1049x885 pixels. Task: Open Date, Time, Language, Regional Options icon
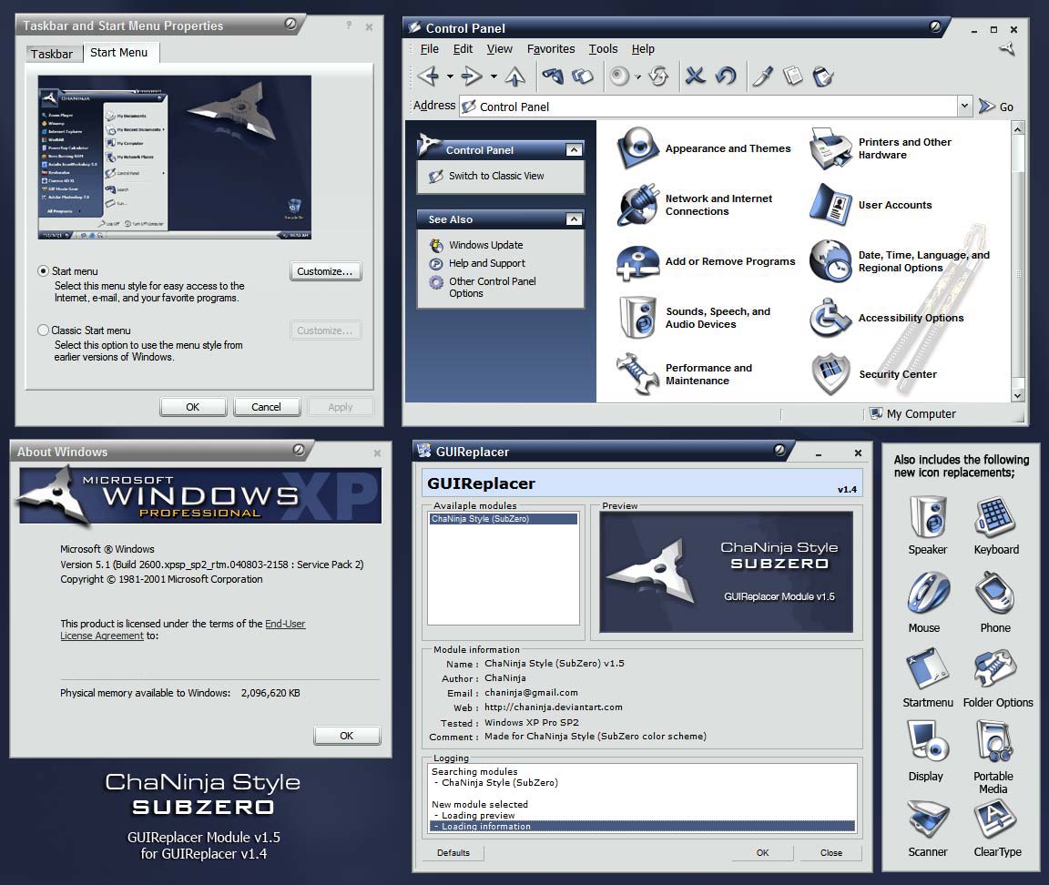coord(830,261)
